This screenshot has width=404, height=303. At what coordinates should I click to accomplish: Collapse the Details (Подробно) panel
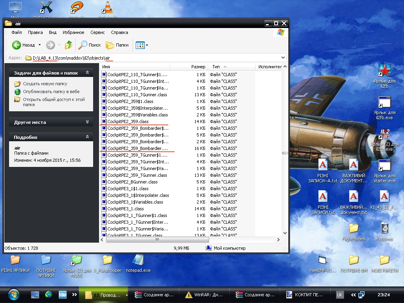point(87,137)
